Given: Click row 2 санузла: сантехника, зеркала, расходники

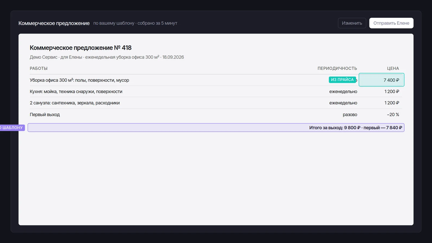Looking at the screenshot, I should pos(216,103).
